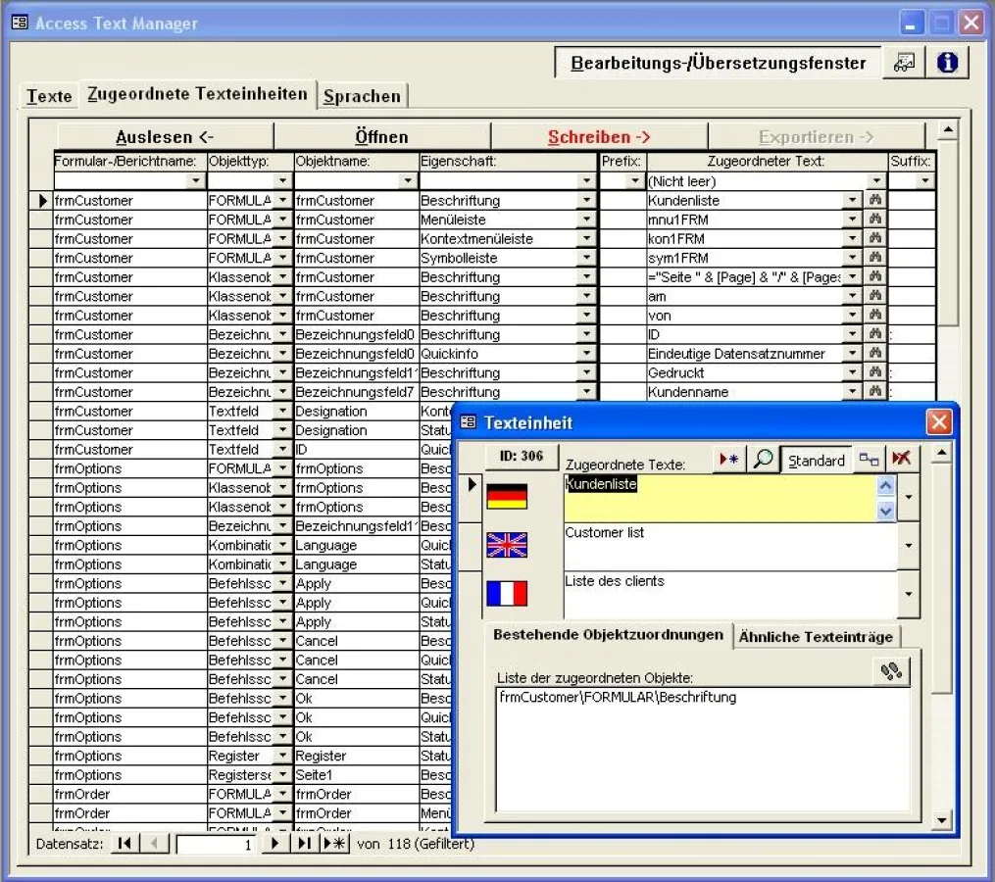Screen dimensions: 995x882
Task: Open the Ähnliche Texteinträge tab
Action: (816, 636)
